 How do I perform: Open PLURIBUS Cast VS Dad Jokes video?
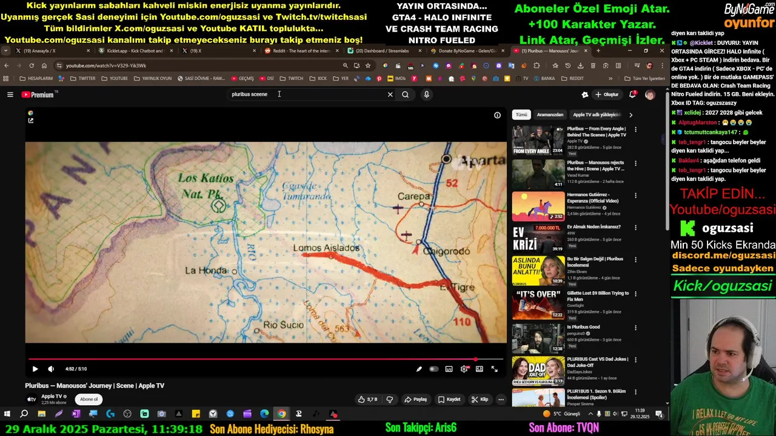[x=538, y=371]
